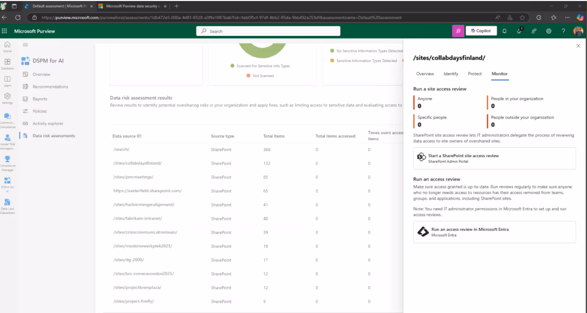The width and height of the screenshot is (587, 313).
Task: Select the /search/ data source row
Action: (x=257, y=149)
